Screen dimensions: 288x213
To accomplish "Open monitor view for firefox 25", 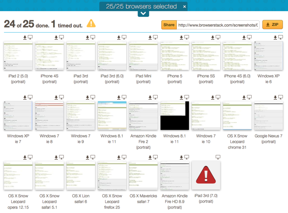I will tap(124, 157).
